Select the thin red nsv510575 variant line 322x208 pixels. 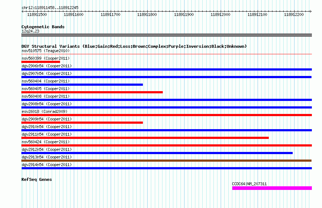tap(166, 54)
